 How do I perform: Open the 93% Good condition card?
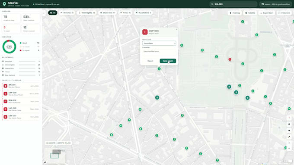tap(31, 19)
